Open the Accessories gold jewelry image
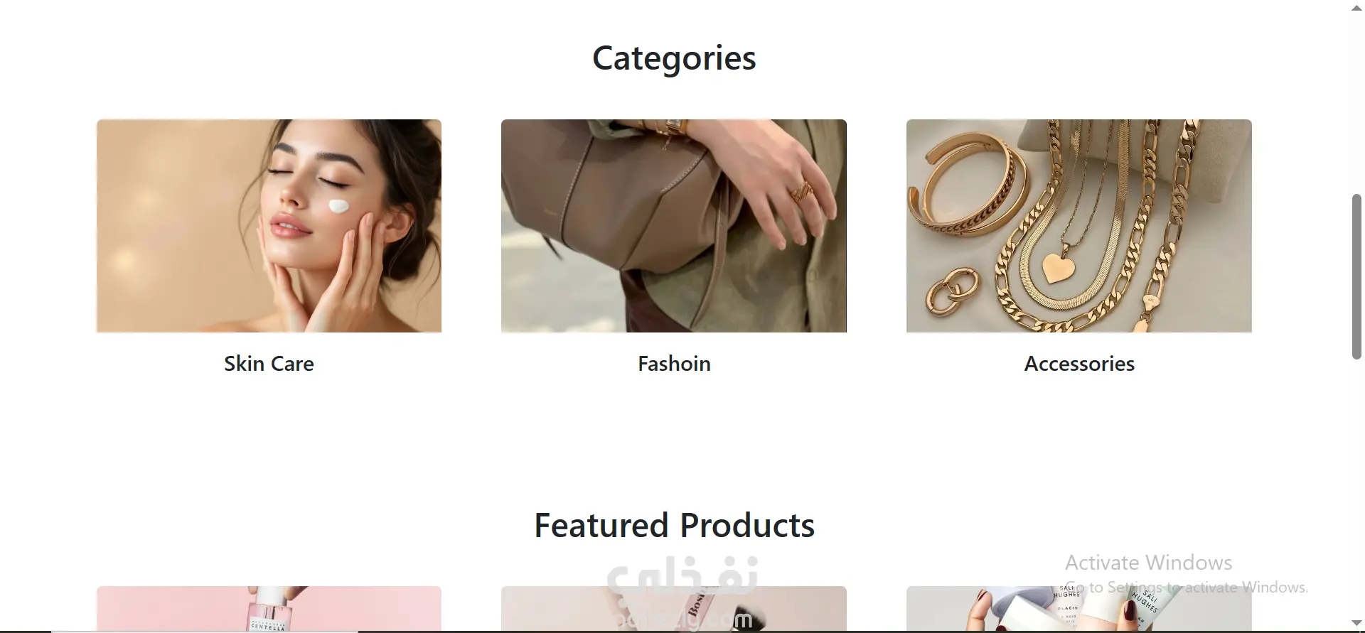 click(x=1079, y=226)
